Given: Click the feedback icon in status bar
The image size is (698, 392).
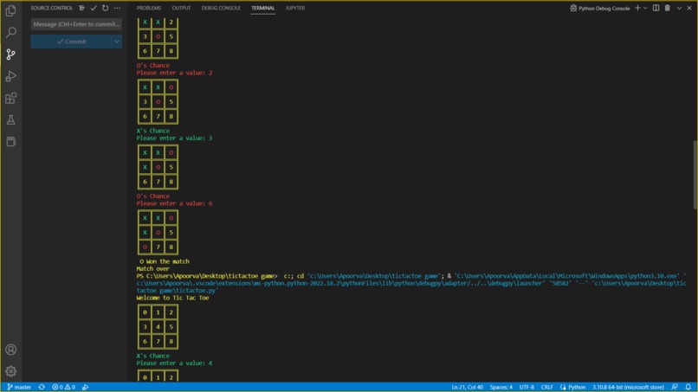Looking at the screenshot, I should pyautogui.click(x=675, y=387).
